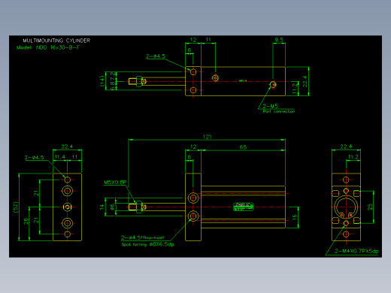Select the M5X0.8P thread callout

pyautogui.click(x=115, y=183)
